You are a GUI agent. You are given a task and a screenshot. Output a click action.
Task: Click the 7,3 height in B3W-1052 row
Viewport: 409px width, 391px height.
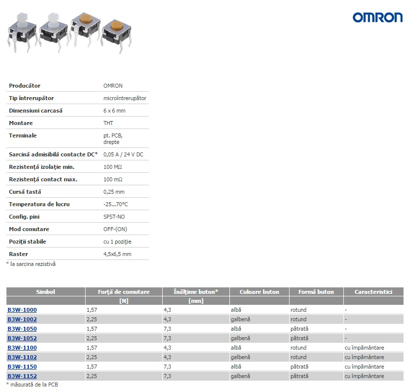click(167, 338)
